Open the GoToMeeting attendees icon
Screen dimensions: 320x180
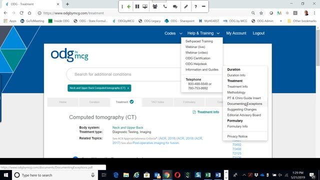click(x=155, y=6)
